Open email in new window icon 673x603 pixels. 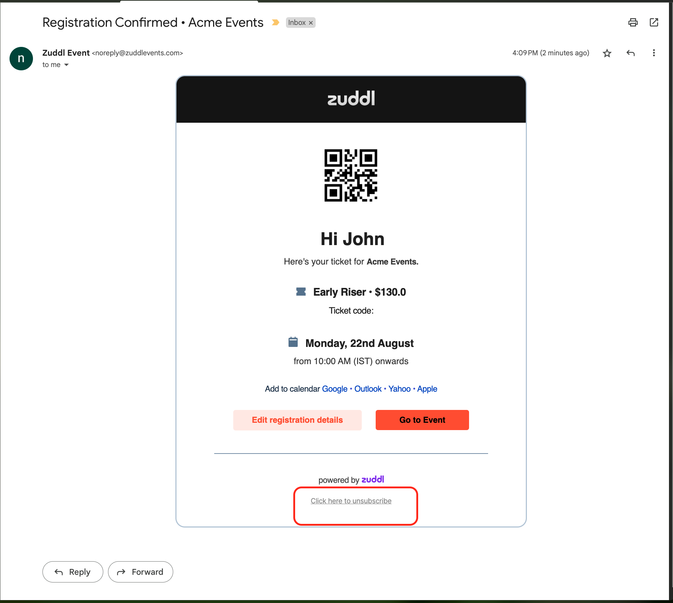654,22
